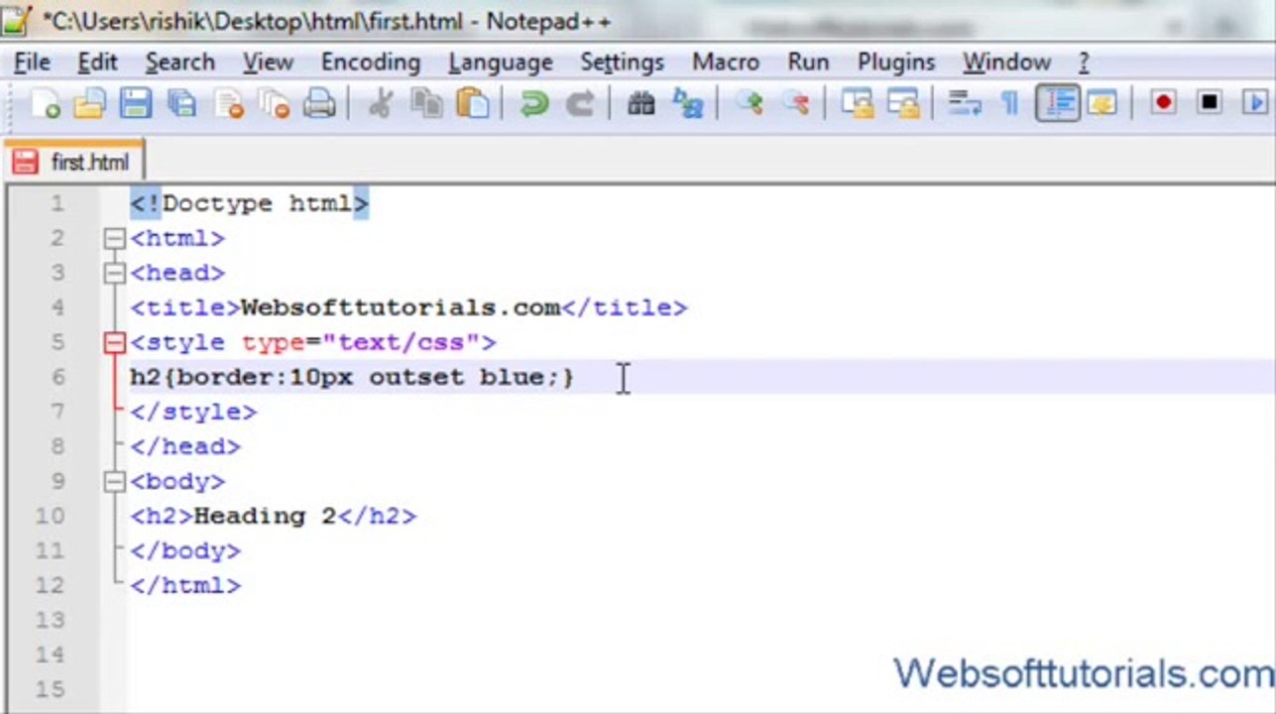Open the Run menu
Image resolution: width=1276 pixels, height=714 pixels.
point(808,62)
